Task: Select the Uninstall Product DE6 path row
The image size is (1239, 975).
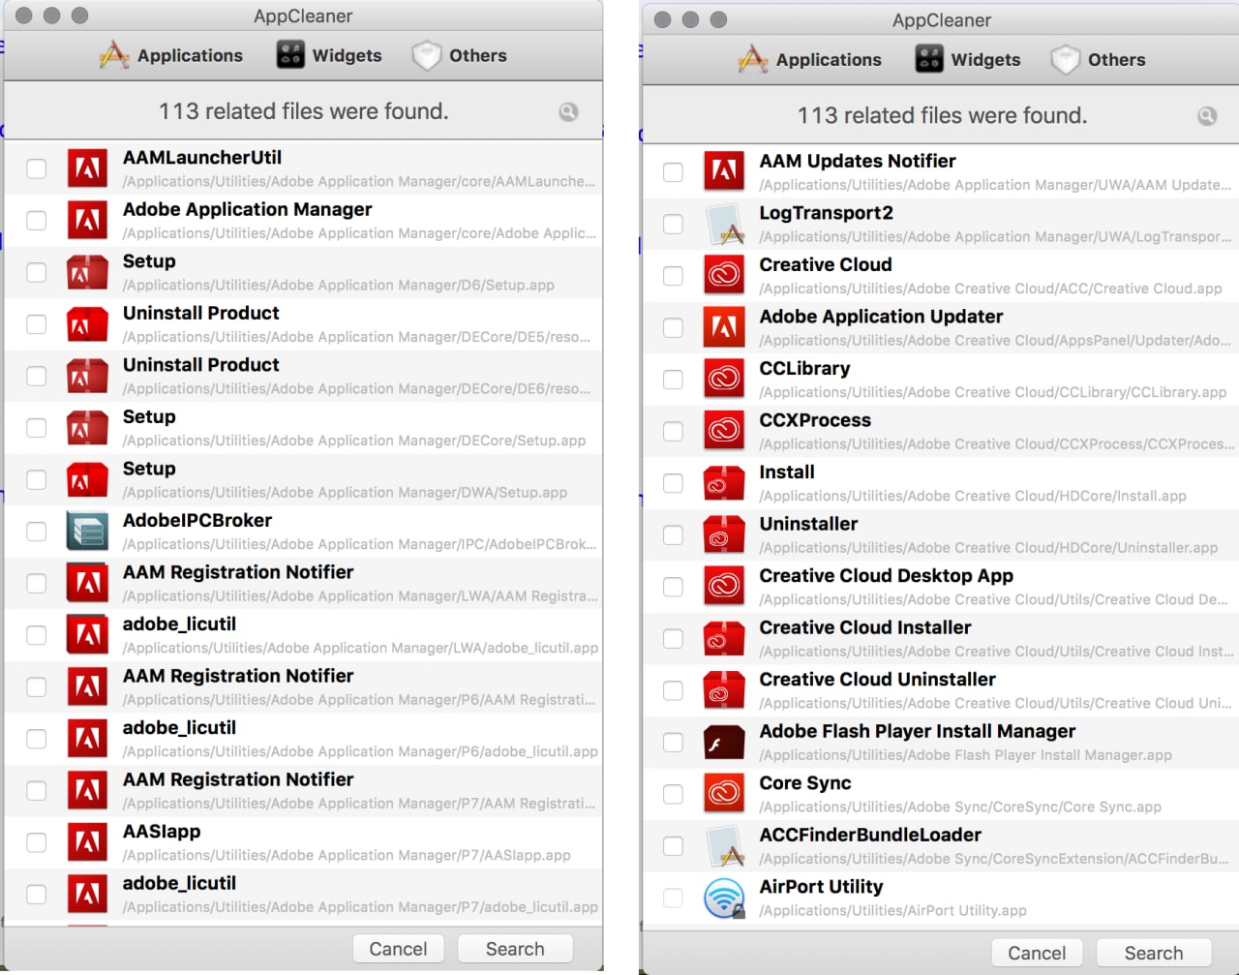Action: tap(303, 376)
